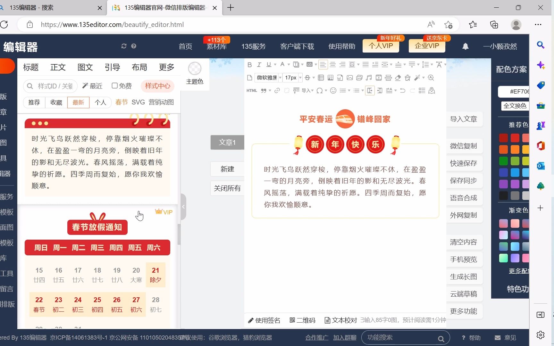The width and height of the screenshot is (554, 346).
Task: Expand the ordered list style arrow
Action: coord(349,91)
